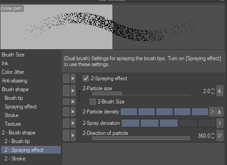Image resolution: width=227 pixels, height=165 pixels.
Task: Set 2-Spray deviation to fifth block
Action: (x=207, y=123)
